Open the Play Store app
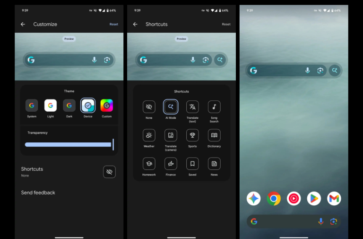 314,198
